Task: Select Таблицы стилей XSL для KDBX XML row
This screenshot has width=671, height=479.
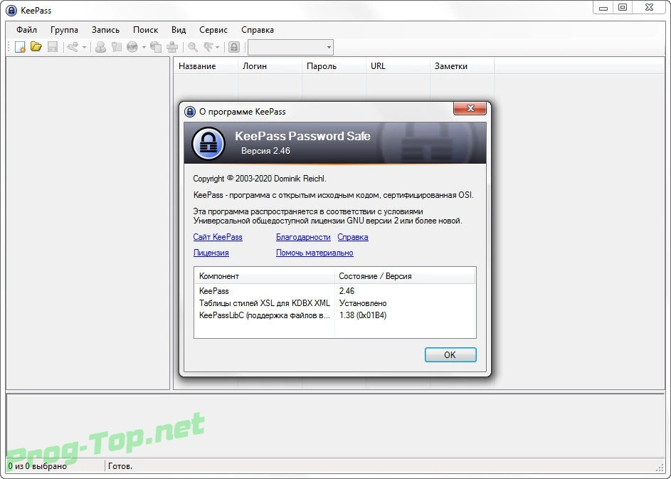Action: click(x=334, y=303)
